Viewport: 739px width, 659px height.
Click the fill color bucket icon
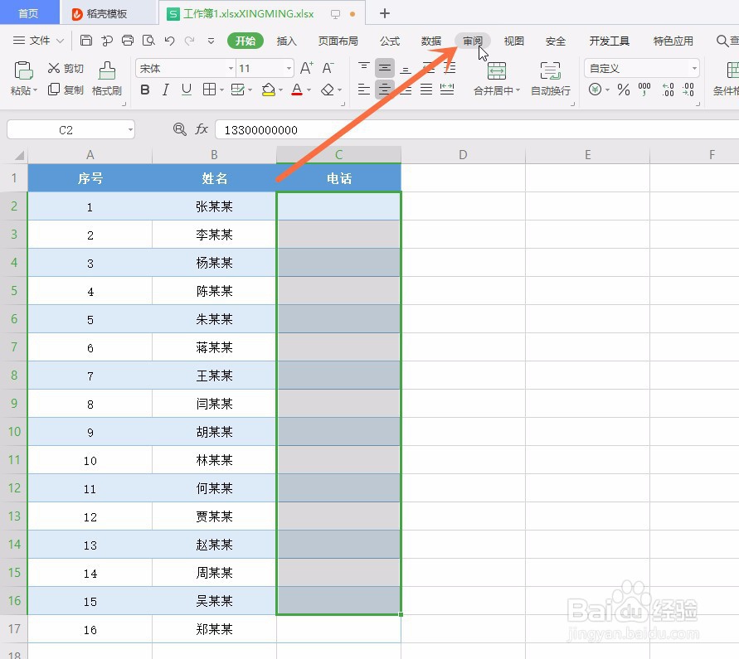pyautogui.click(x=268, y=89)
